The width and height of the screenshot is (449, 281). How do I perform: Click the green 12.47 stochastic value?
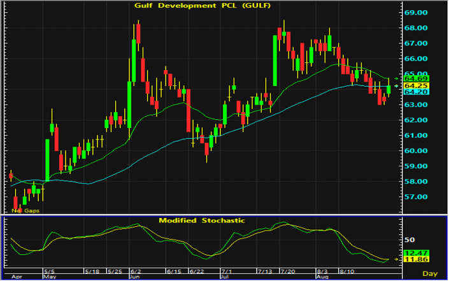pyautogui.click(x=416, y=253)
